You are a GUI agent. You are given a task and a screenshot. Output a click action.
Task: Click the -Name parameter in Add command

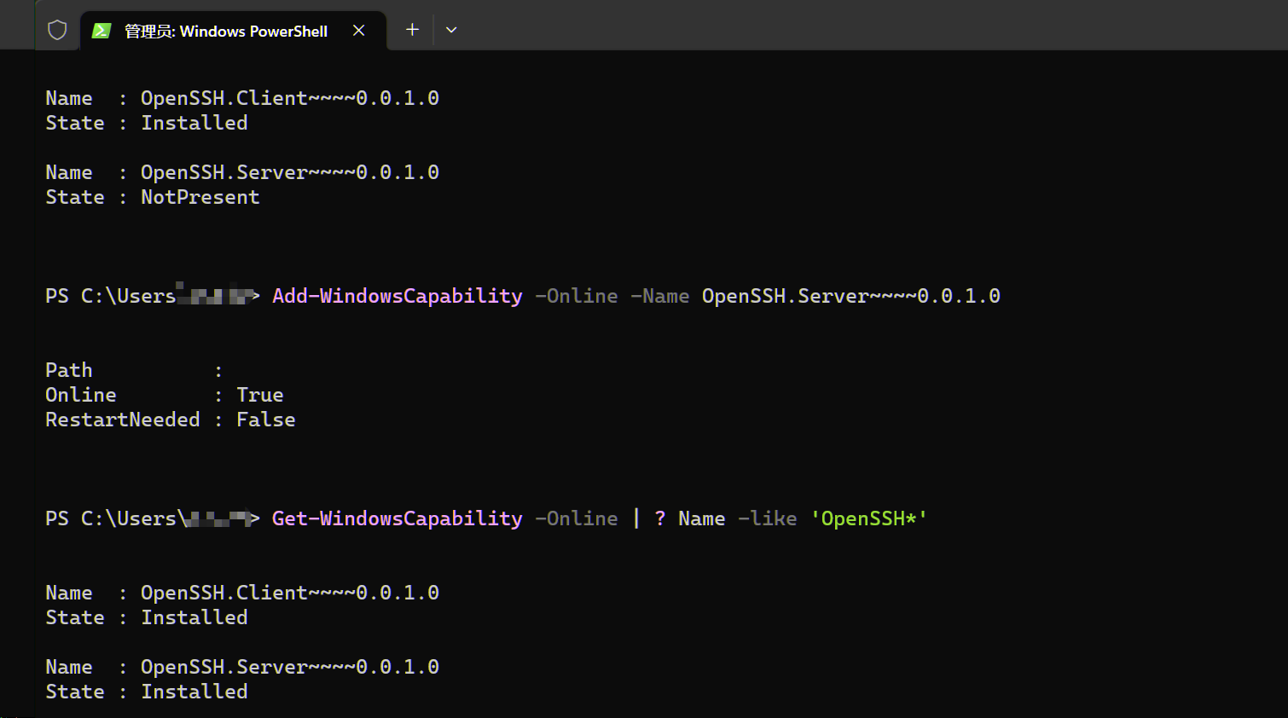click(660, 296)
